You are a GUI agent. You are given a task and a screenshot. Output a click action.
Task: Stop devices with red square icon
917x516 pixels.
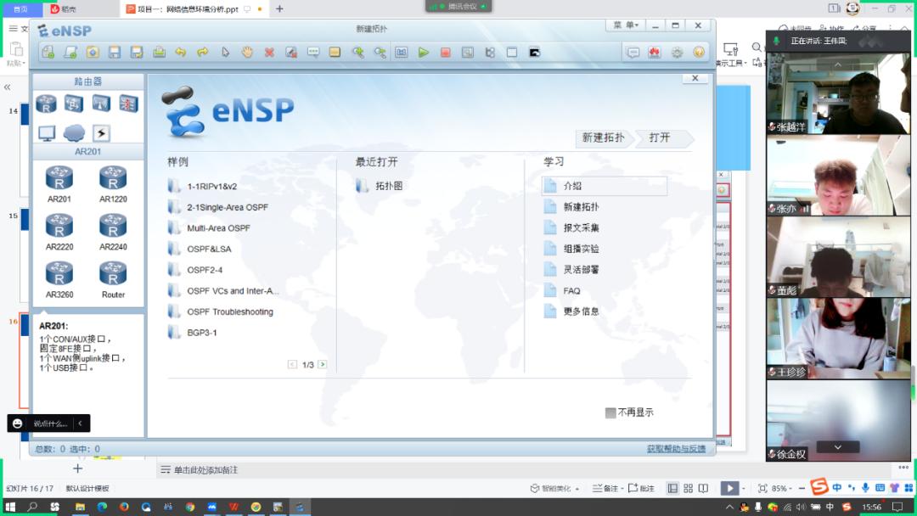pos(446,53)
